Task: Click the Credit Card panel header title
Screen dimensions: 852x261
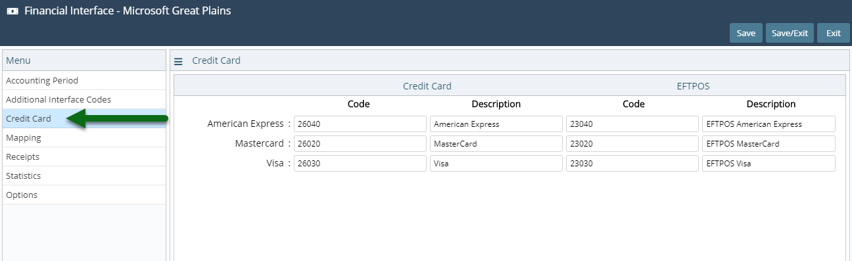Action: (216, 60)
